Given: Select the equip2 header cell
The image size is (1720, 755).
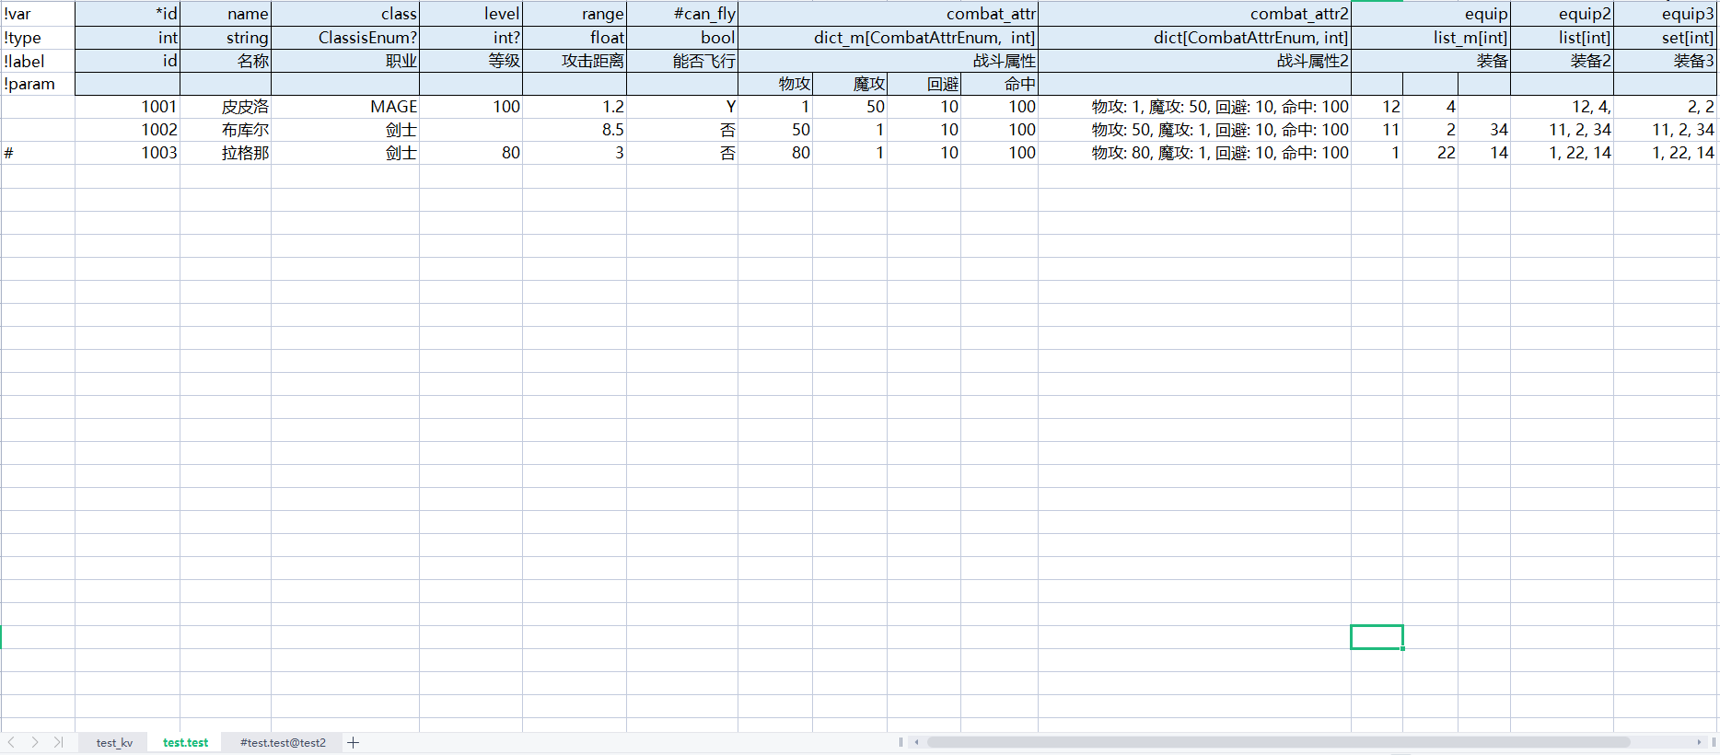Looking at the screenshot, I should 1562,14.
